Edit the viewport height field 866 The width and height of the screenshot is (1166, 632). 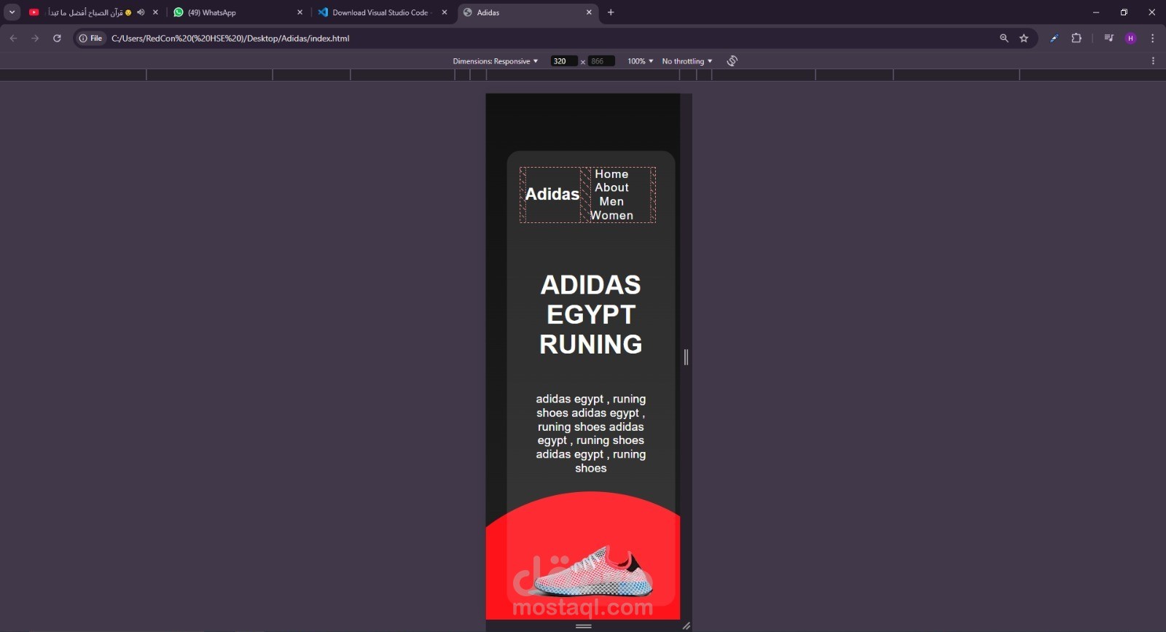[601, 61]
